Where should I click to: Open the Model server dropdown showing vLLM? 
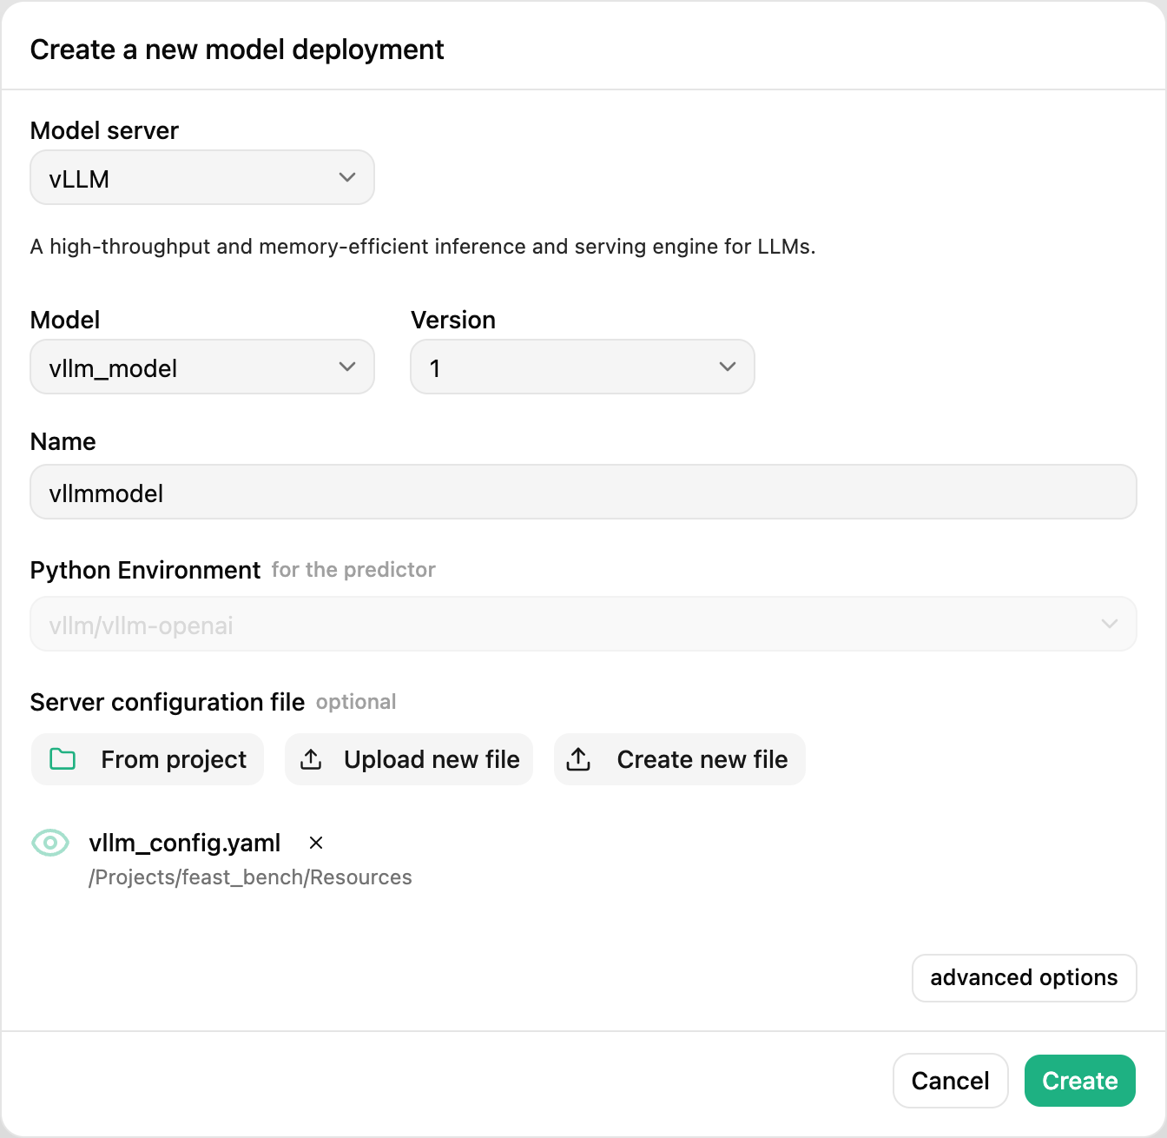(202, 177)
